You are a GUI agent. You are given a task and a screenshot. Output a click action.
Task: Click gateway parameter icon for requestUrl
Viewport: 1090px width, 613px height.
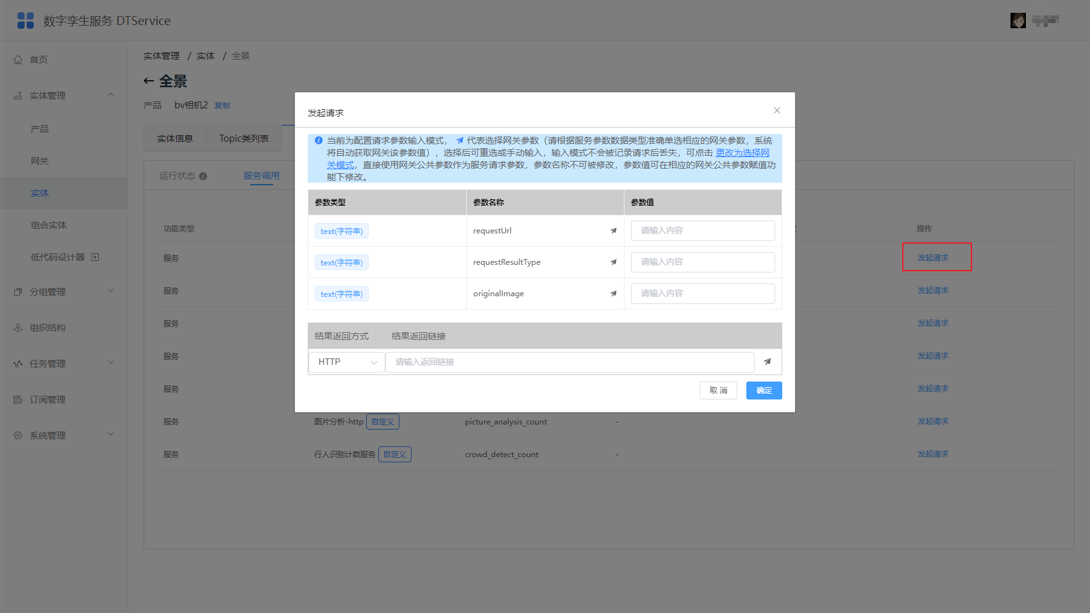click(614, 231)
